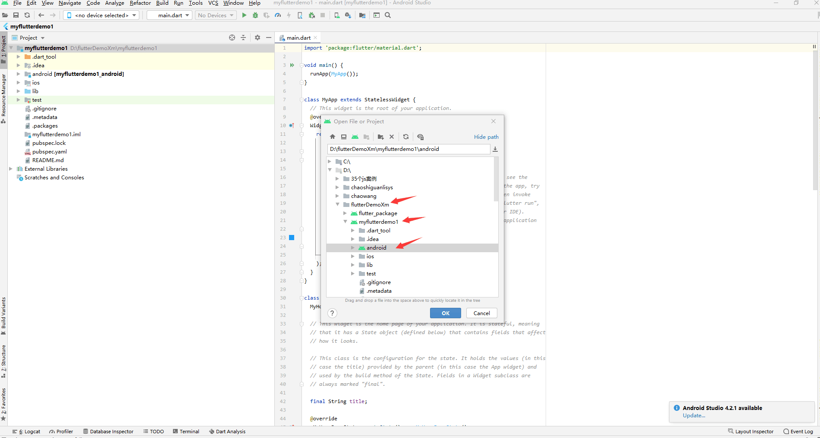820x438 pixels.
Task: Open the Dart Analysis tool window
Action: 227,431
